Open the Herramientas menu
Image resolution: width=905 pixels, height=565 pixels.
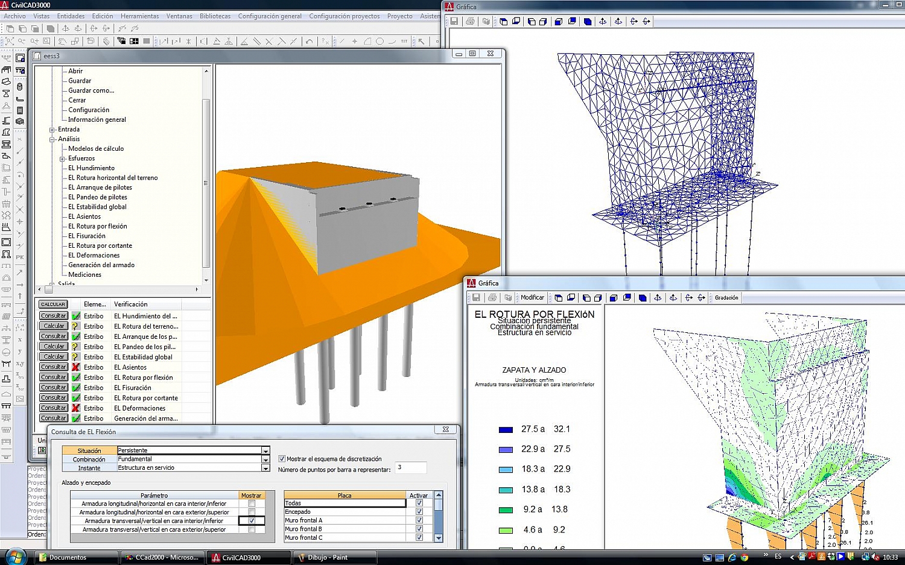139,16
